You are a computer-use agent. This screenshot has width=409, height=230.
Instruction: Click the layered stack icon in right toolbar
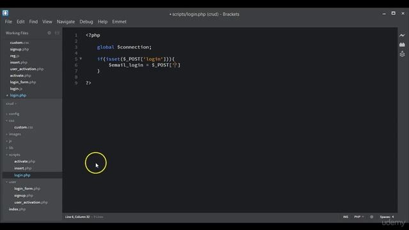(x=402, y=54)
